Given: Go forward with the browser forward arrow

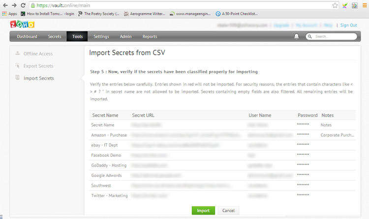Looking at the screenshot, I should click(x=14, y=5).
